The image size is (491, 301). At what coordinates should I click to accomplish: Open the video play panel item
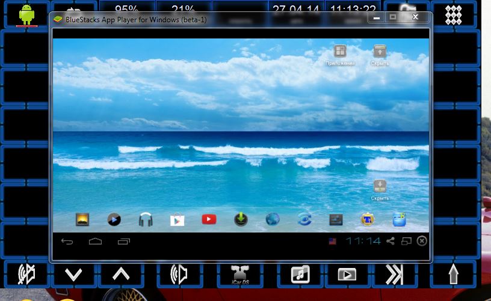click(x=347, y=275)
